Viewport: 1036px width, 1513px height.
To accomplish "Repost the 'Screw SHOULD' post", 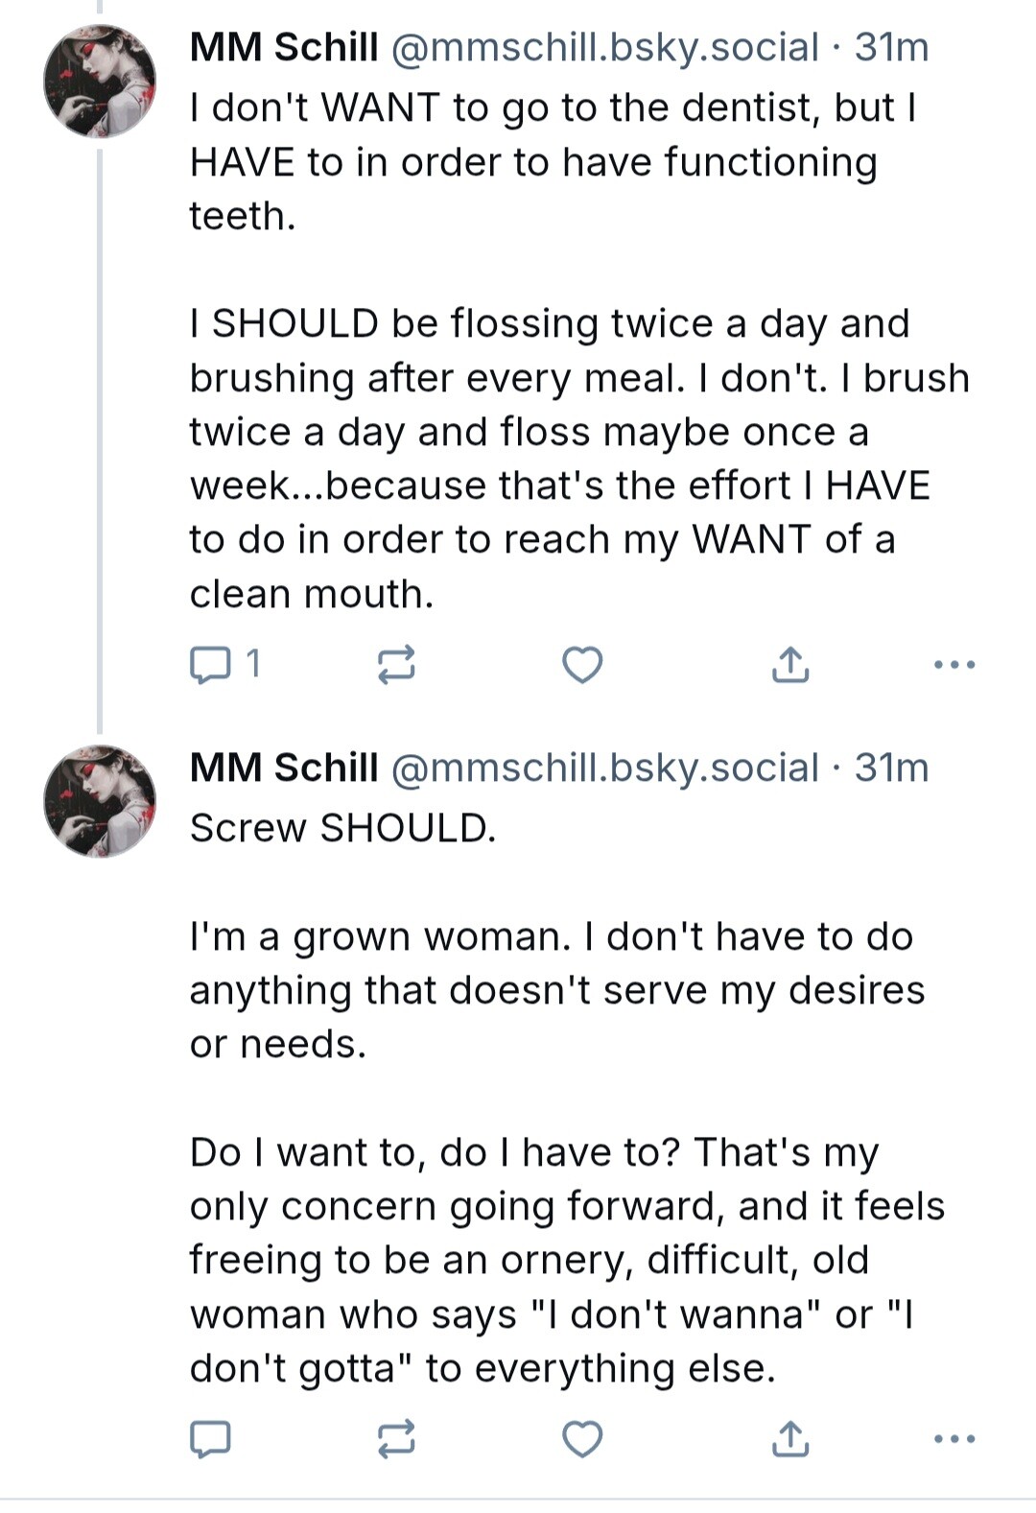I will [x=395, y=1438].
